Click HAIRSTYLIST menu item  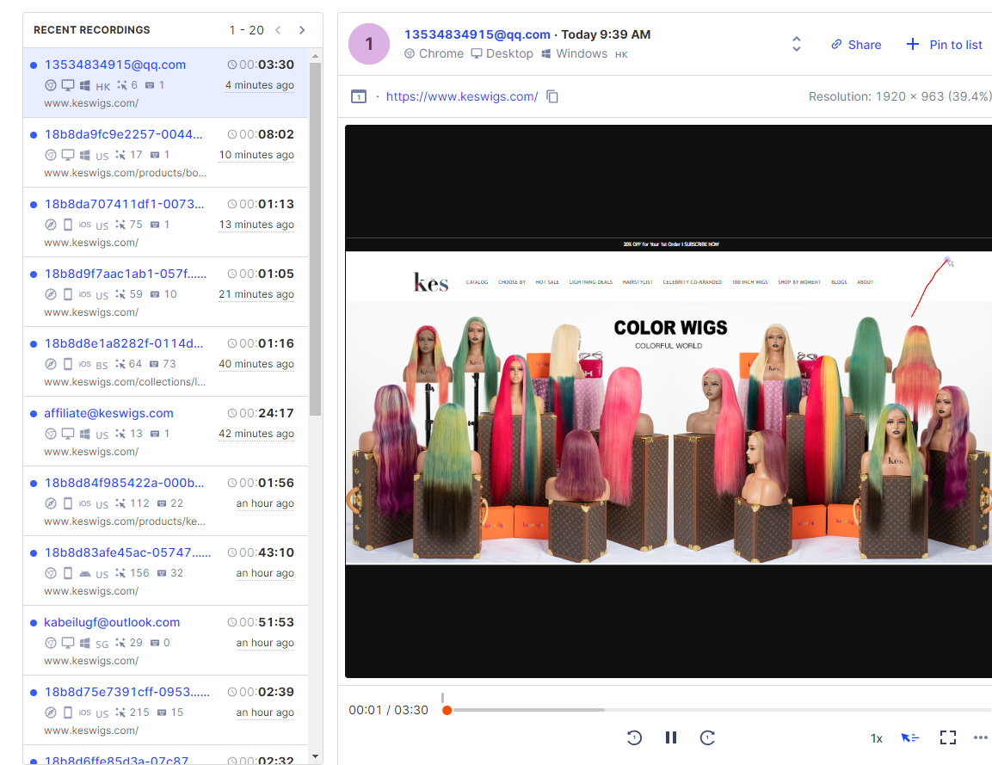638,282
